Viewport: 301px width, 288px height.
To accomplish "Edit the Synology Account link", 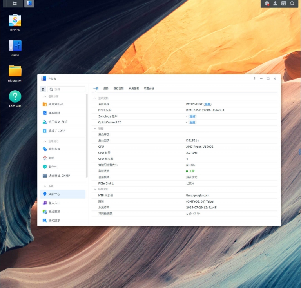I will point(192,116).
